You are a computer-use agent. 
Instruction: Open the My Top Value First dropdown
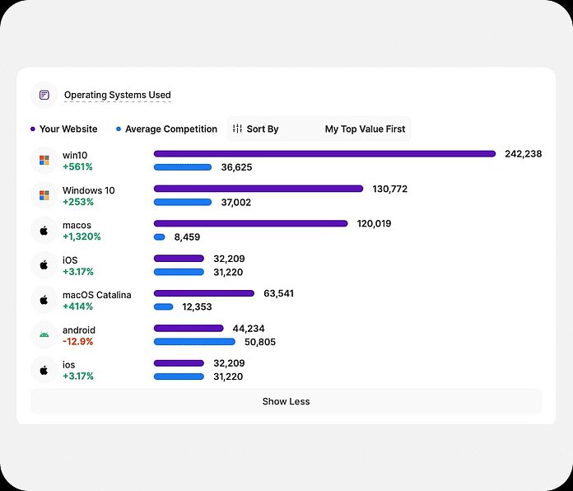click(x=365, y=129)
